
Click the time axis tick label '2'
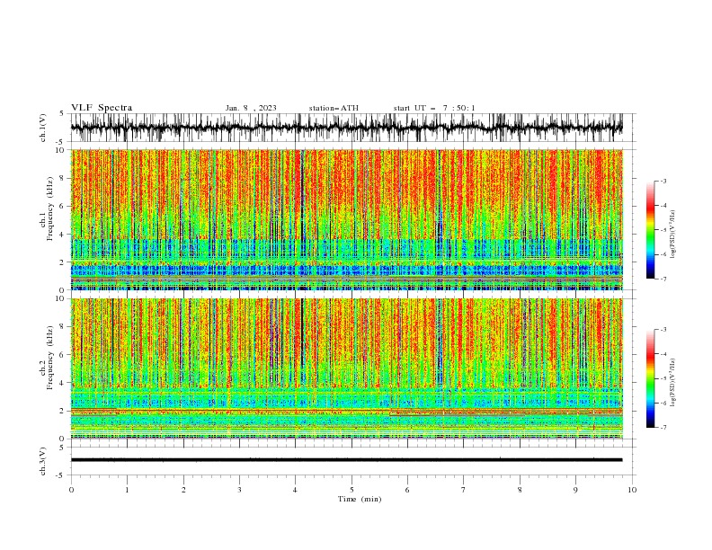pos(183,490)
